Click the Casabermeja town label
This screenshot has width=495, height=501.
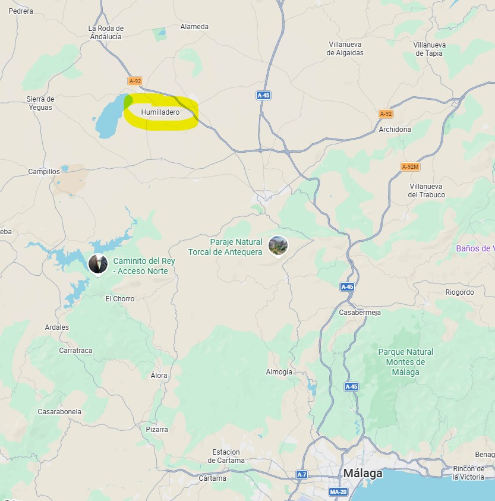[x=360, y=313]
